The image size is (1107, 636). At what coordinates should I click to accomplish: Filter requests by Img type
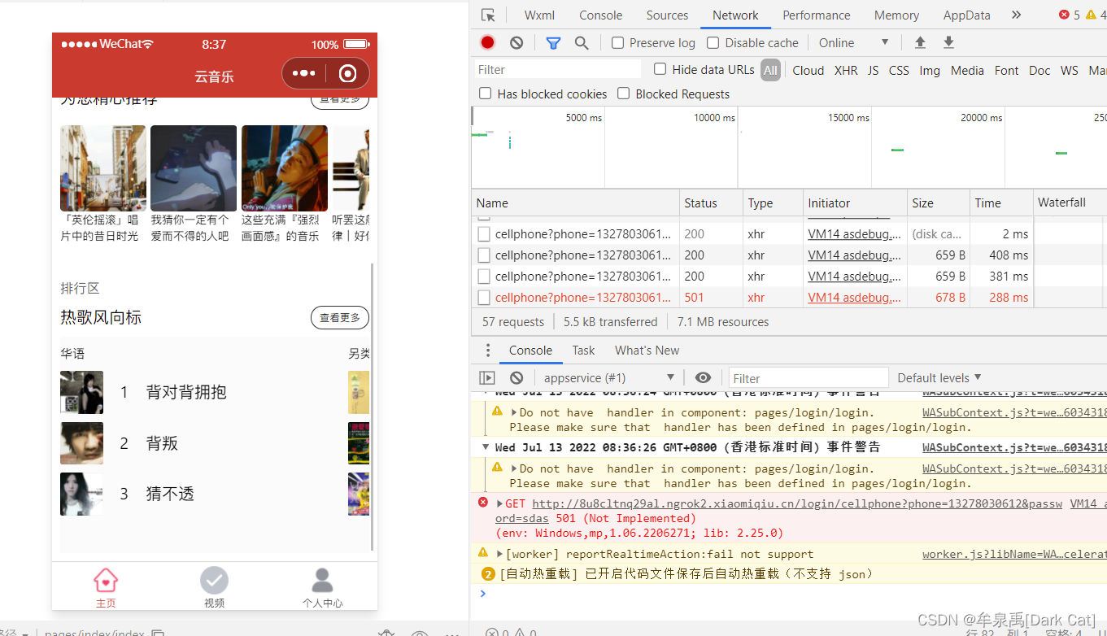[930, 71]
